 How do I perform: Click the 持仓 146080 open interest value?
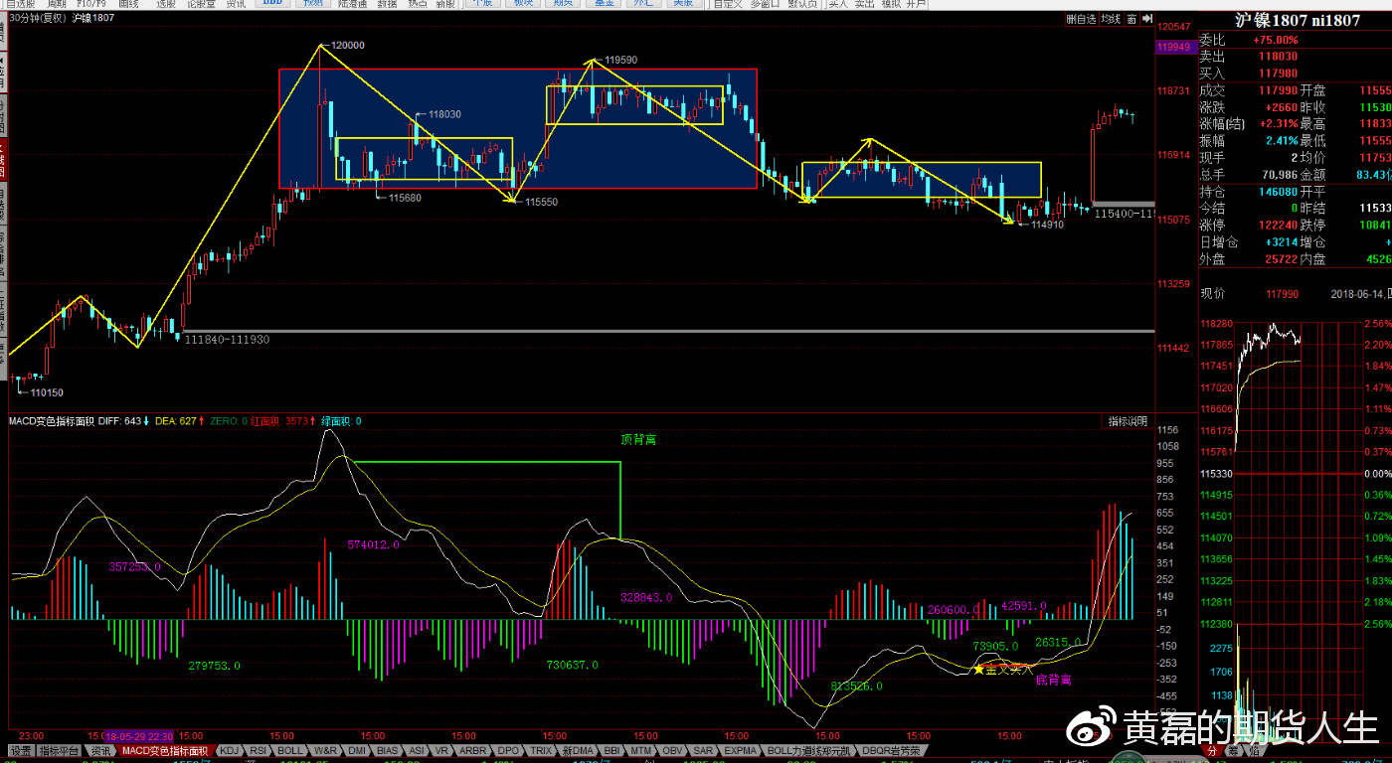[1278, 192]
